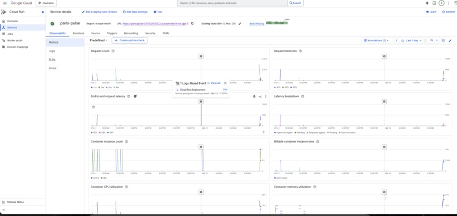Pin Cloud Run with the star icon
Screen dimensions: 457x216
[43, 12]
